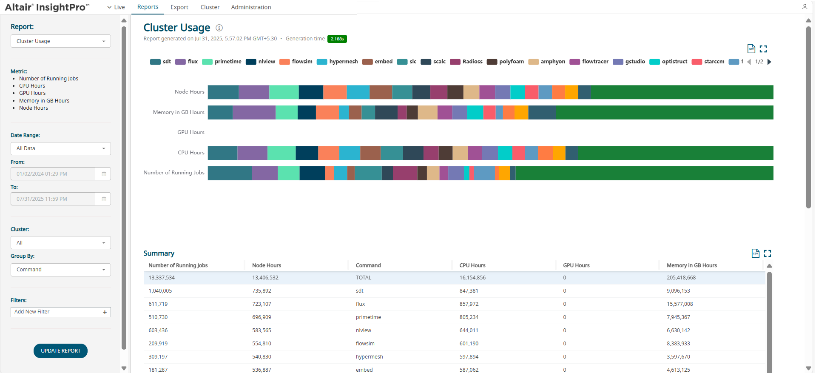Toggle the Radioss legend entry

point(466,62)
